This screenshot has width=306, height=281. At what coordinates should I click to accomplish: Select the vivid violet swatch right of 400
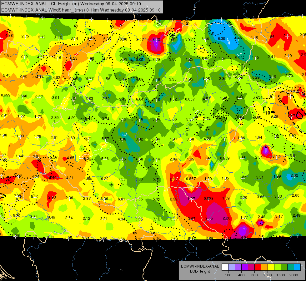tap(245, 267)
